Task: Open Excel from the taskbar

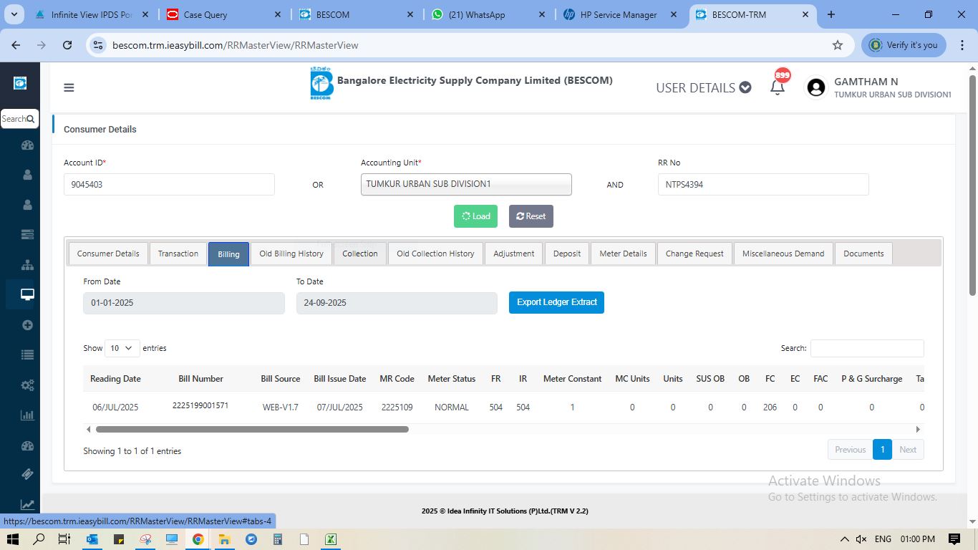Action: [x=331, y=539]
